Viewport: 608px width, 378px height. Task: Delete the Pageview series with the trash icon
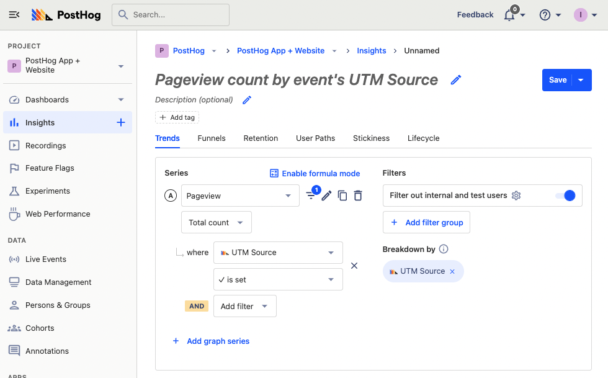point(358,195)
